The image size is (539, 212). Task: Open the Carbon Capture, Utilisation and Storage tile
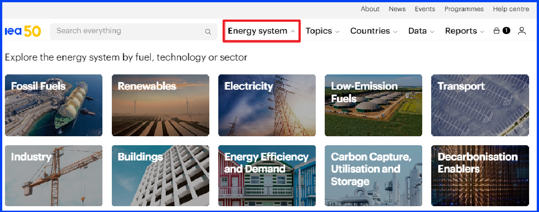point(373,176)
